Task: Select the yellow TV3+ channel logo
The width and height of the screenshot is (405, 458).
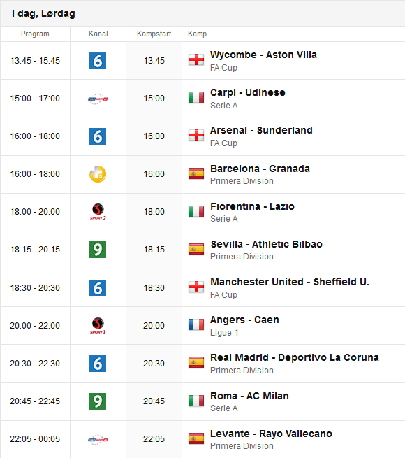Action: pyautogui.click(x=98, y=174)
